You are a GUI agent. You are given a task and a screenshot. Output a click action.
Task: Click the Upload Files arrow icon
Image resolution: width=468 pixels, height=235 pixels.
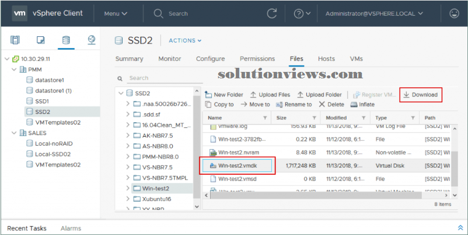[x=253, y=95]
